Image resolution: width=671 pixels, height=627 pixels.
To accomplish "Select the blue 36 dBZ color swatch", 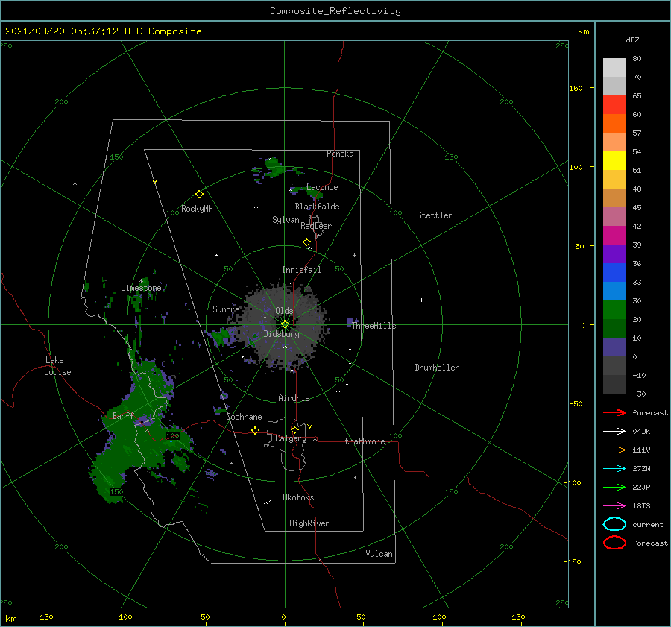I will (614, 272).
